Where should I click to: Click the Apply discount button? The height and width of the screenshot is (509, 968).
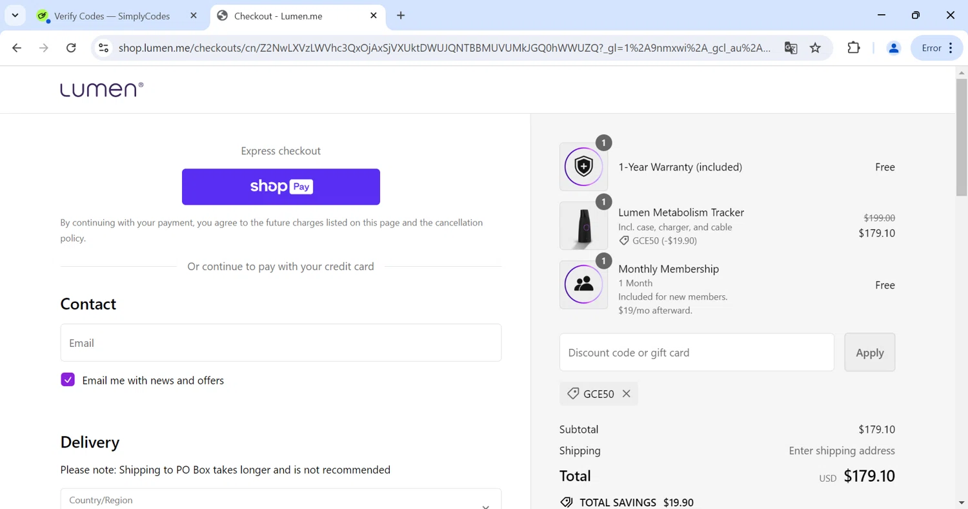coord(869,353)
